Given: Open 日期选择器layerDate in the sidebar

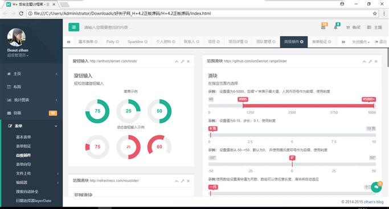Looking at the screenshot, I should coord(34,200).
